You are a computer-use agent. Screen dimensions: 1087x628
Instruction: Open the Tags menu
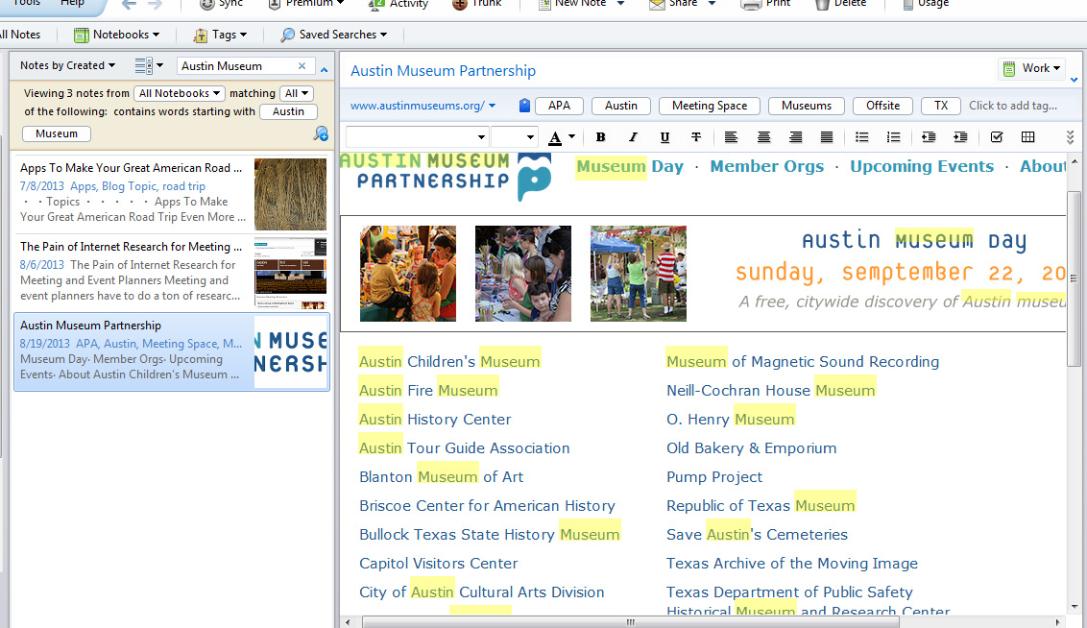(220, 35)
